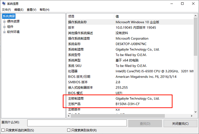Expand the 硬件资源 tree node
This screenshot has height=134, width=199.
[4, 22]
